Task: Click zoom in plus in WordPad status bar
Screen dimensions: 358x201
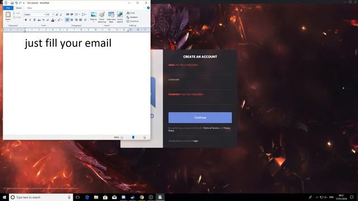Action: (144, 137)
